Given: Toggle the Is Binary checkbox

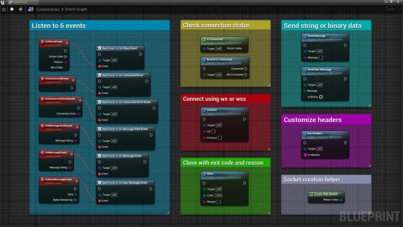Looking at the screenshot, I should tap(321, 97).
